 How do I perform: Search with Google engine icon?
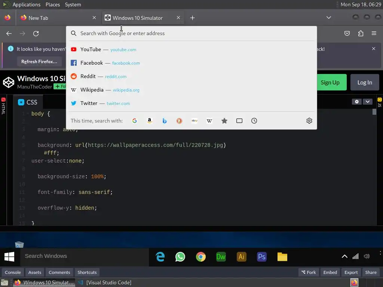tap(134, 121)
